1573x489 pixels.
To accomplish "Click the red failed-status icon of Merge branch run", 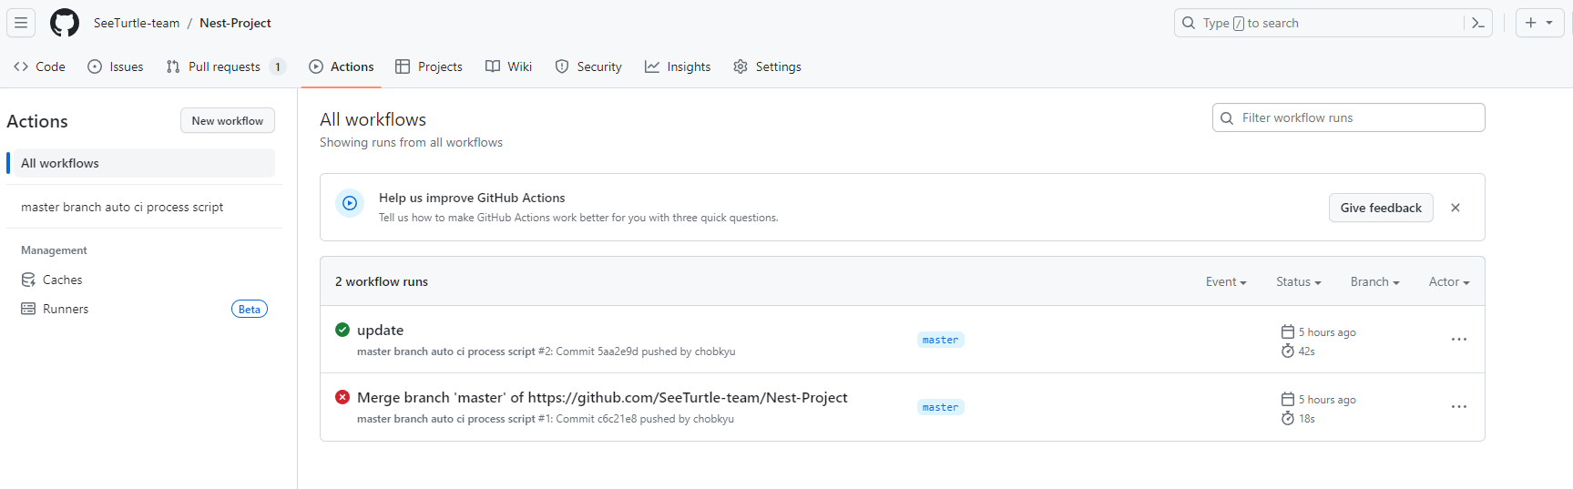I will tap(342, 397).
